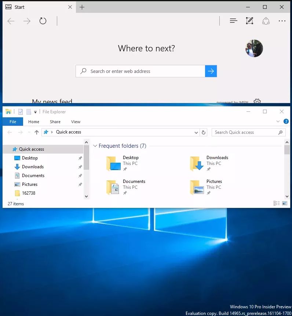The width and height of the screenshot is (292, 316).
Task: Click the Quick access star in address bar
Action: point(46,132)
